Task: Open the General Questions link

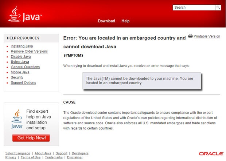Action: click(x=25, y=67)
